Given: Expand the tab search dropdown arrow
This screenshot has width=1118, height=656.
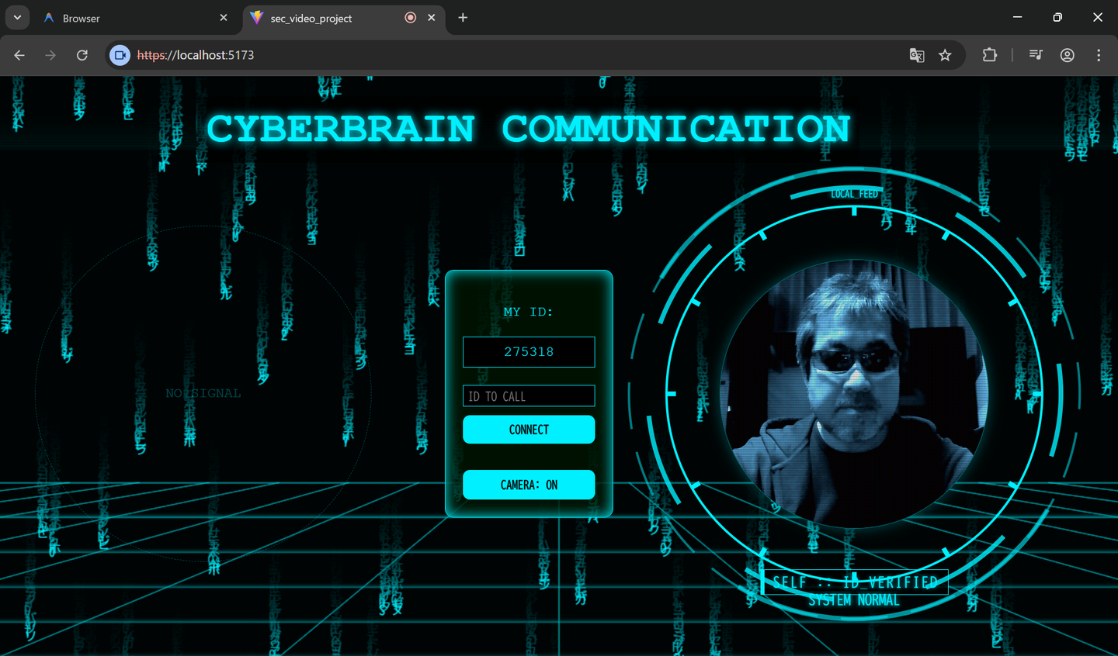Looking at the screenshot, I should pos(17,17).
